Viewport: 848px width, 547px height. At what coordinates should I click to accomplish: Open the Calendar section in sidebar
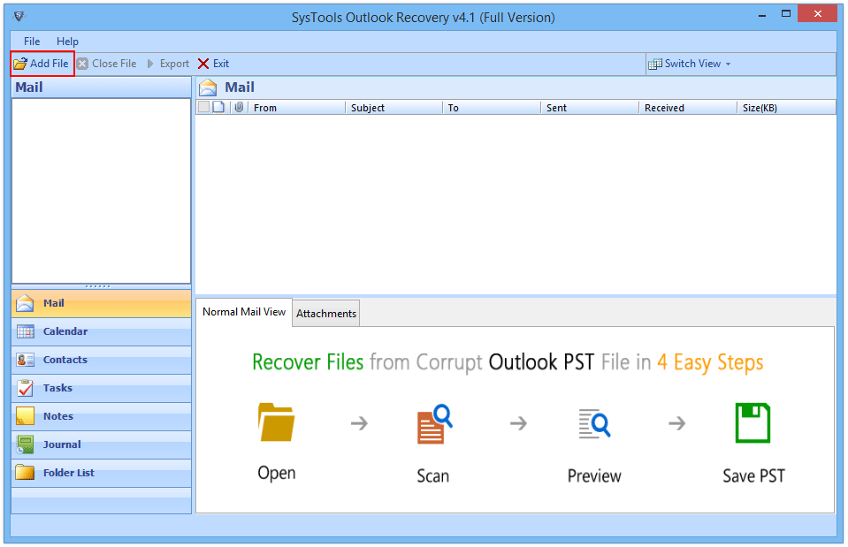point(65,331)
